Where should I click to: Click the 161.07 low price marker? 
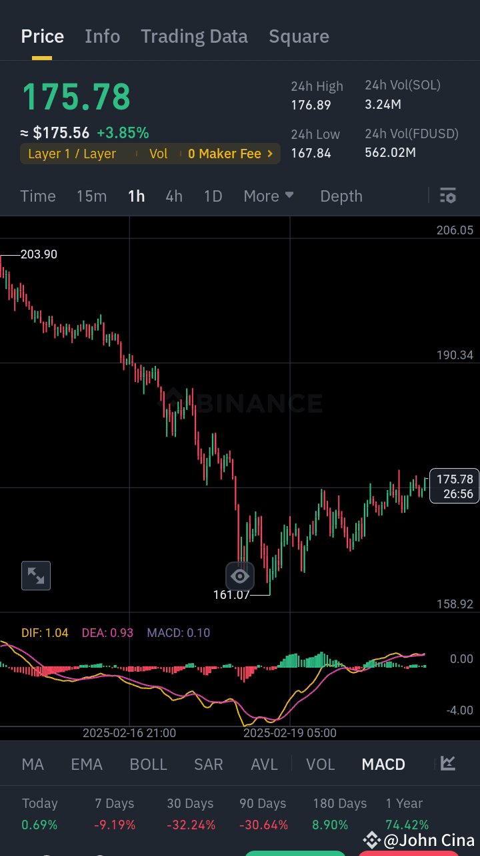[231, 594]
